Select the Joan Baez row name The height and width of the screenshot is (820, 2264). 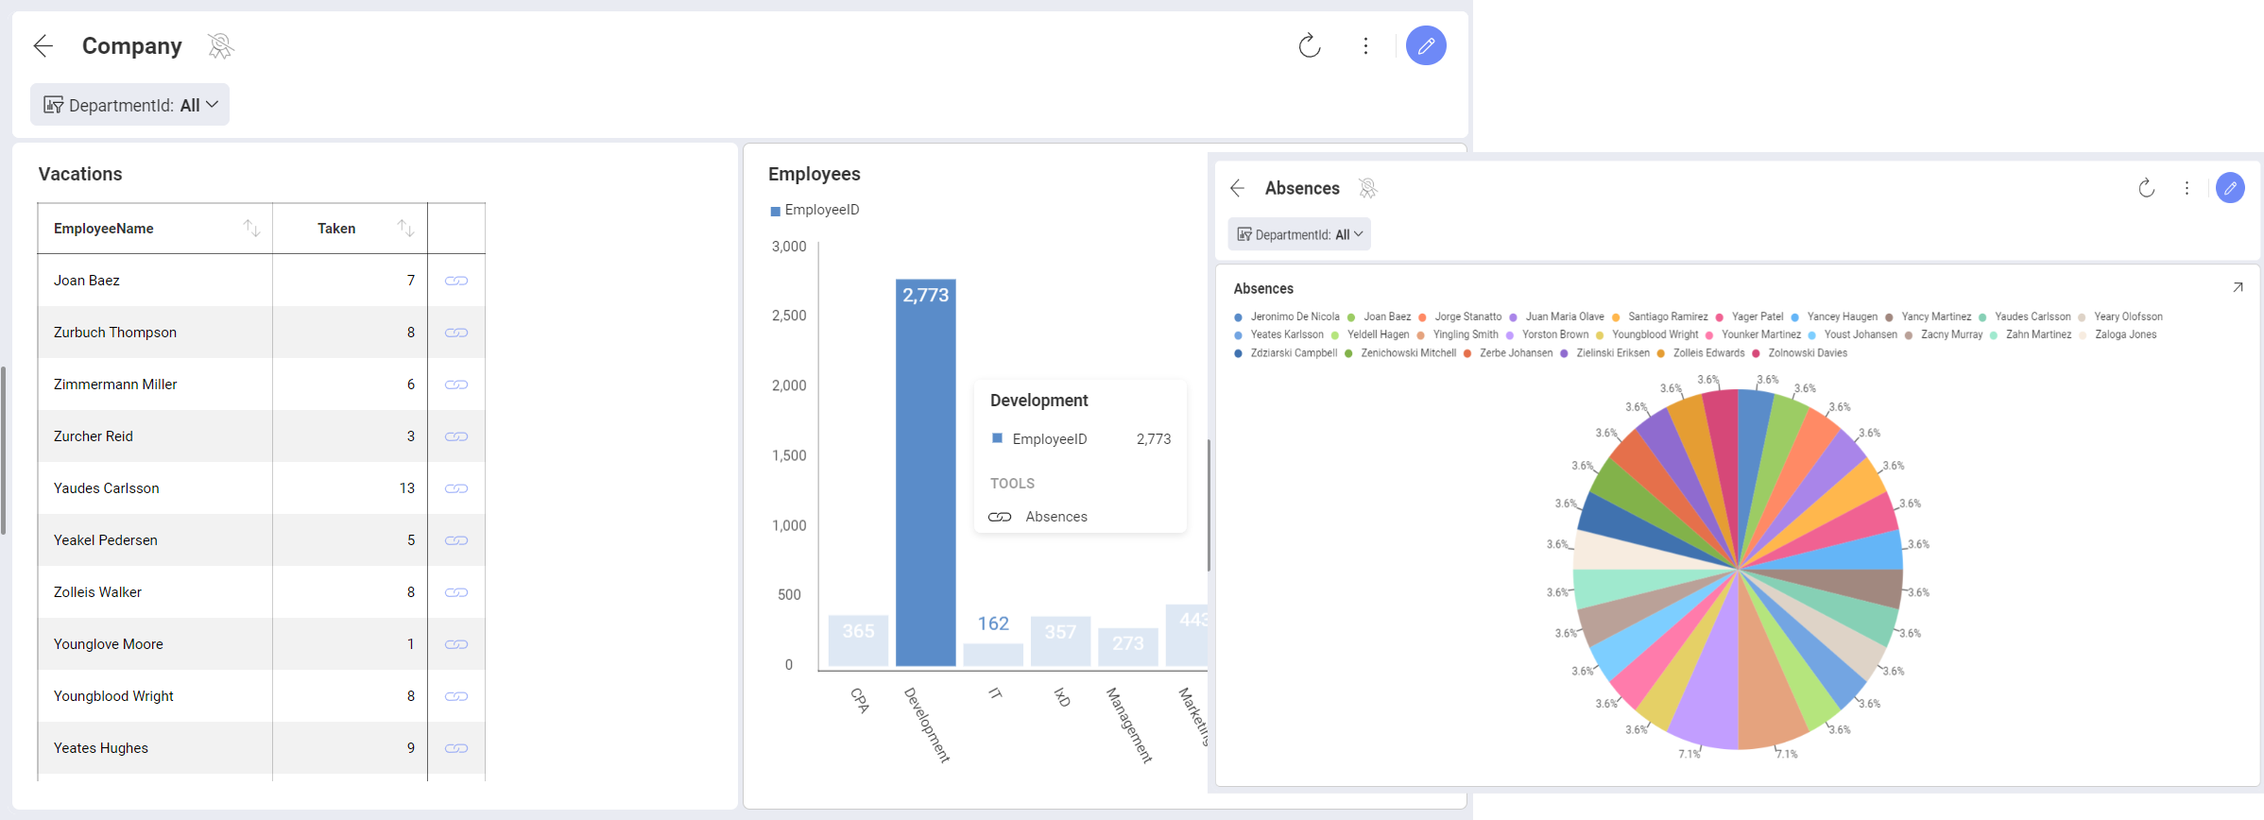click(x=87, y=281)
